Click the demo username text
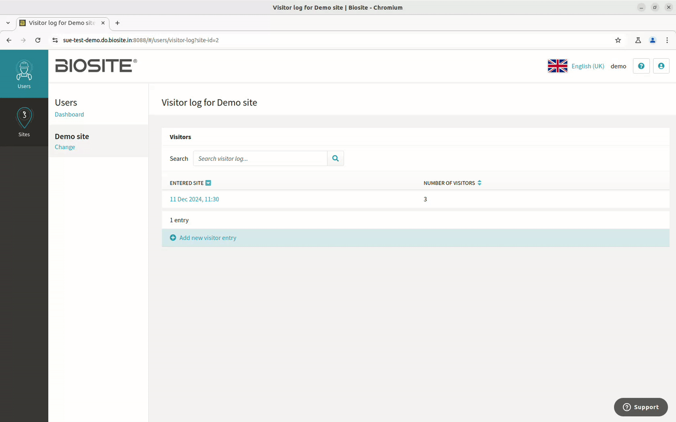 (618, 66)
